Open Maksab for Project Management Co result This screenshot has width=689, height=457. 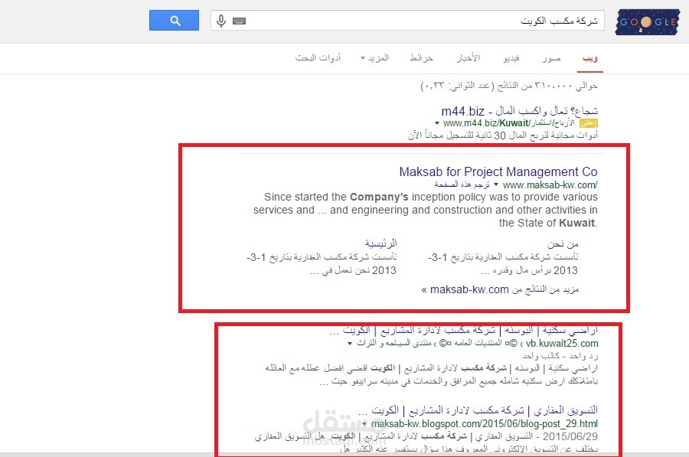[498, 171]
